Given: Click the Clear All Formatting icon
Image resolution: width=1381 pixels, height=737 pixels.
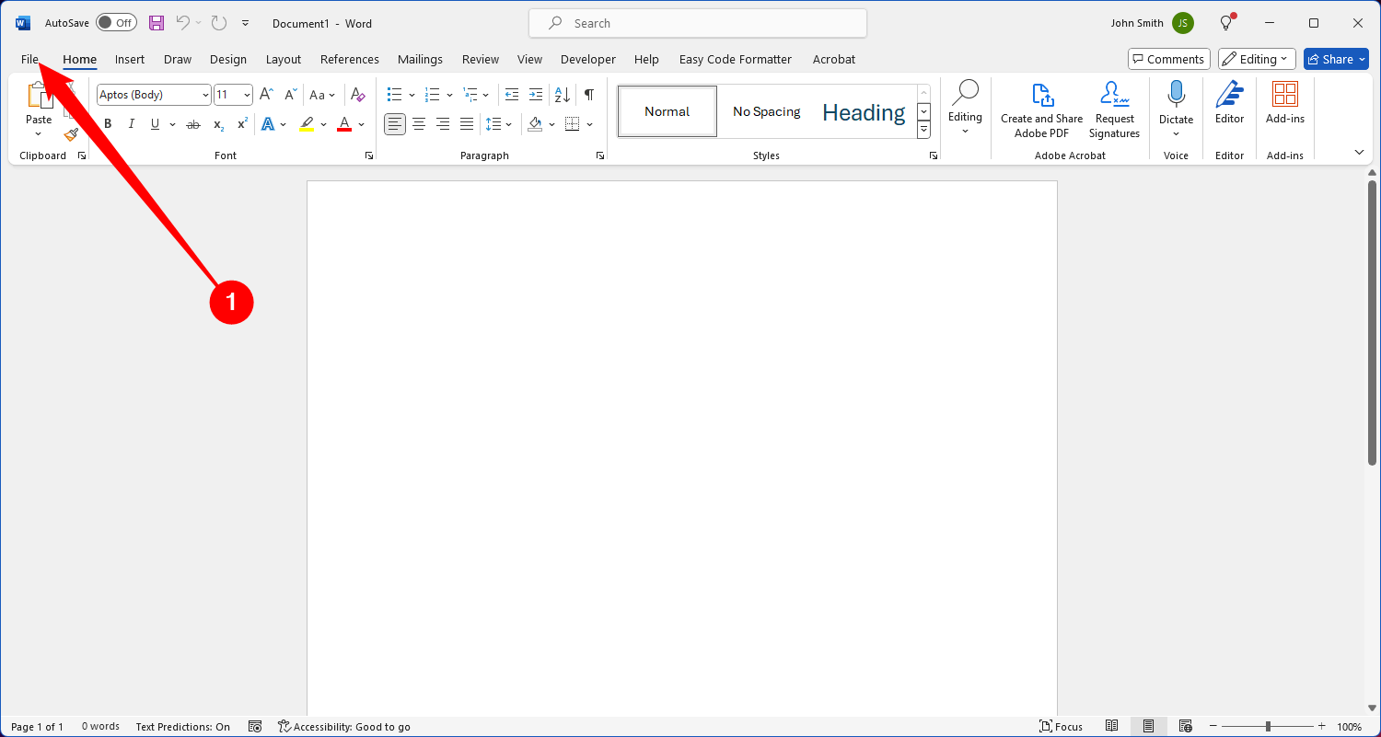Looking at the screenshot, I should point(359,95).
